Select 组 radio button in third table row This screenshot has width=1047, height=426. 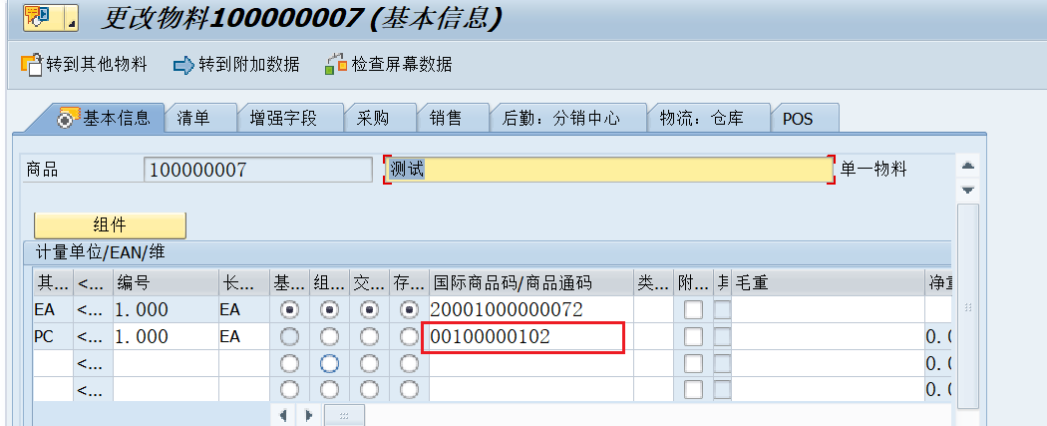(329, 363)
